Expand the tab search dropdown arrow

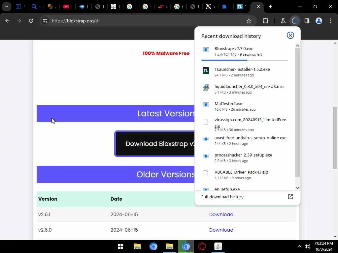[x=7, y=7]
